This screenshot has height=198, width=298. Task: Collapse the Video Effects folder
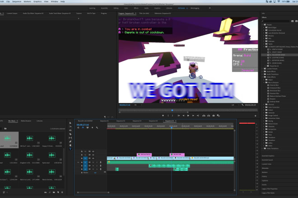click(263, 77)
